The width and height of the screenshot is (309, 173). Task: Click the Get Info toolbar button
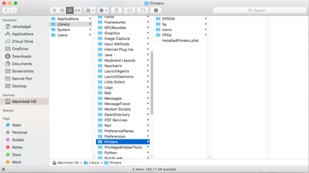click(x=156, y=11)
